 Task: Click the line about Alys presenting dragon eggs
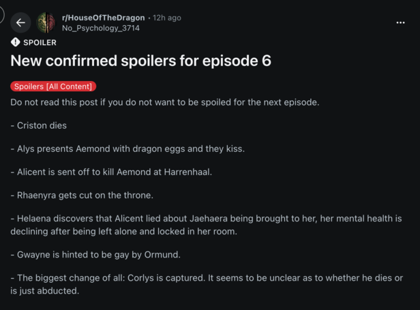(x=127, y=149)
